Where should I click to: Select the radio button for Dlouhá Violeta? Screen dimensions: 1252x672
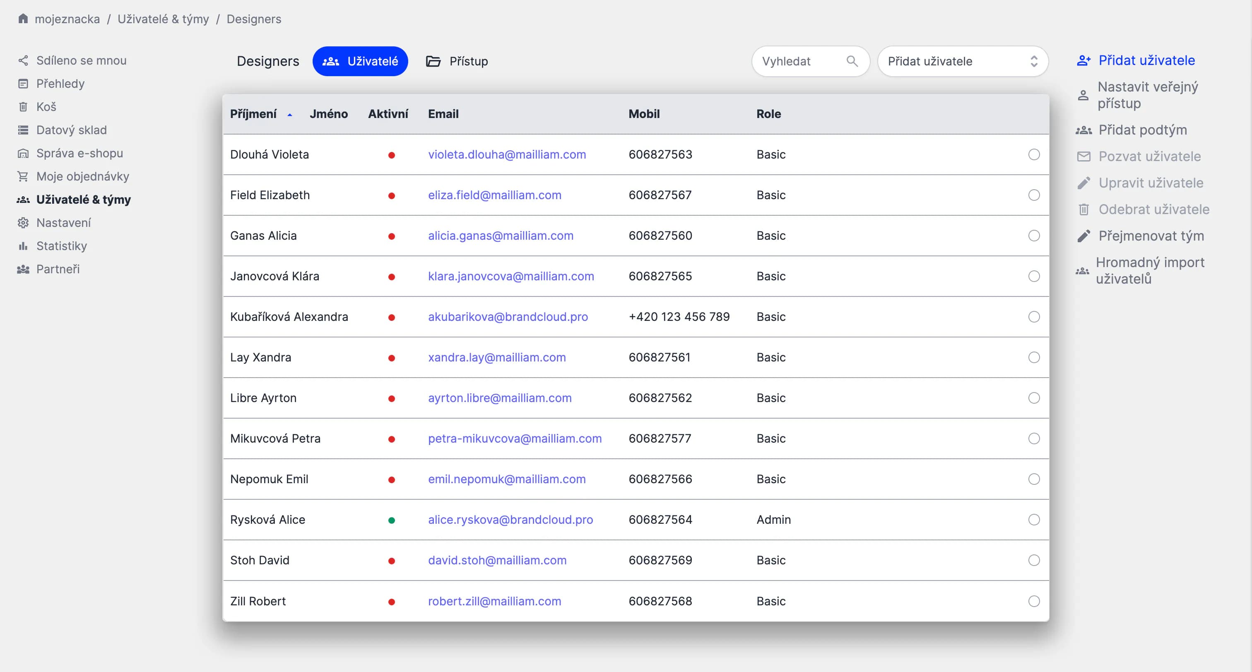coord(1034,154)
